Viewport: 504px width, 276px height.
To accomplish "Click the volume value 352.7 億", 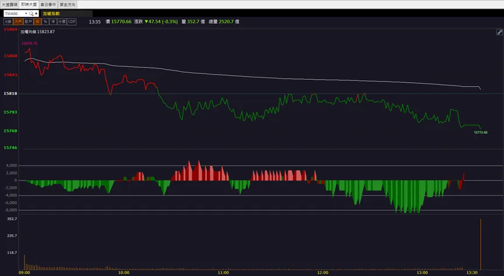I will coord(196,22).
